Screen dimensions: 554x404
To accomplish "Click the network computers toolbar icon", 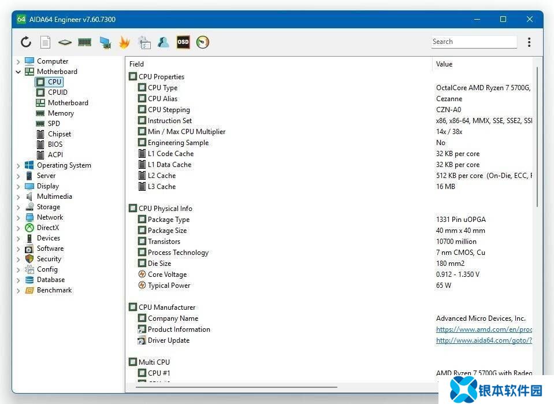I will [105, 42].
